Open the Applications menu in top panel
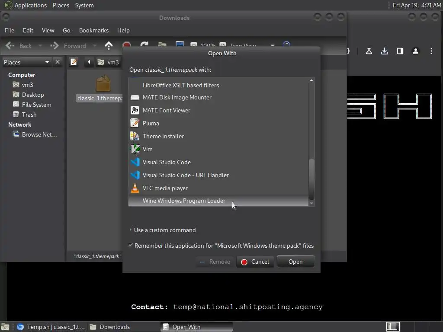The height and width of the screenshot is (332, 443). coord(26,5)
